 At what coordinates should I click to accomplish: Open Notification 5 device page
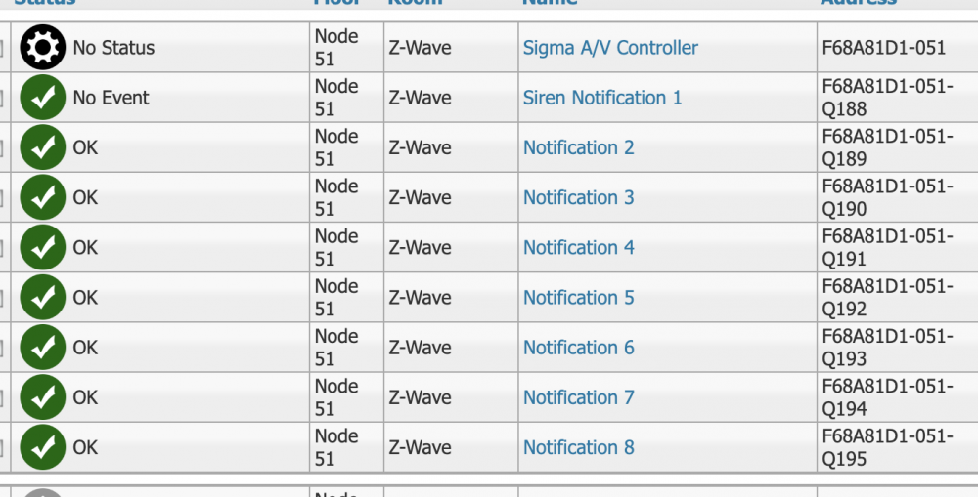[x=578, y=298]
